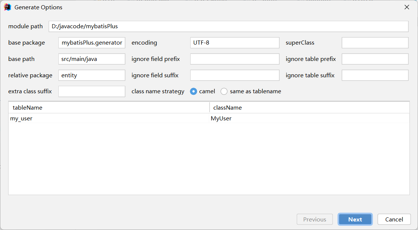
Task: Select the 'same as tablename' strategy
Action: pyautogui.click(x=224, y=91)
